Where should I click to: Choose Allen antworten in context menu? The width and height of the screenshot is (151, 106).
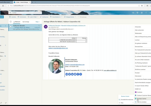pos(139,30)
